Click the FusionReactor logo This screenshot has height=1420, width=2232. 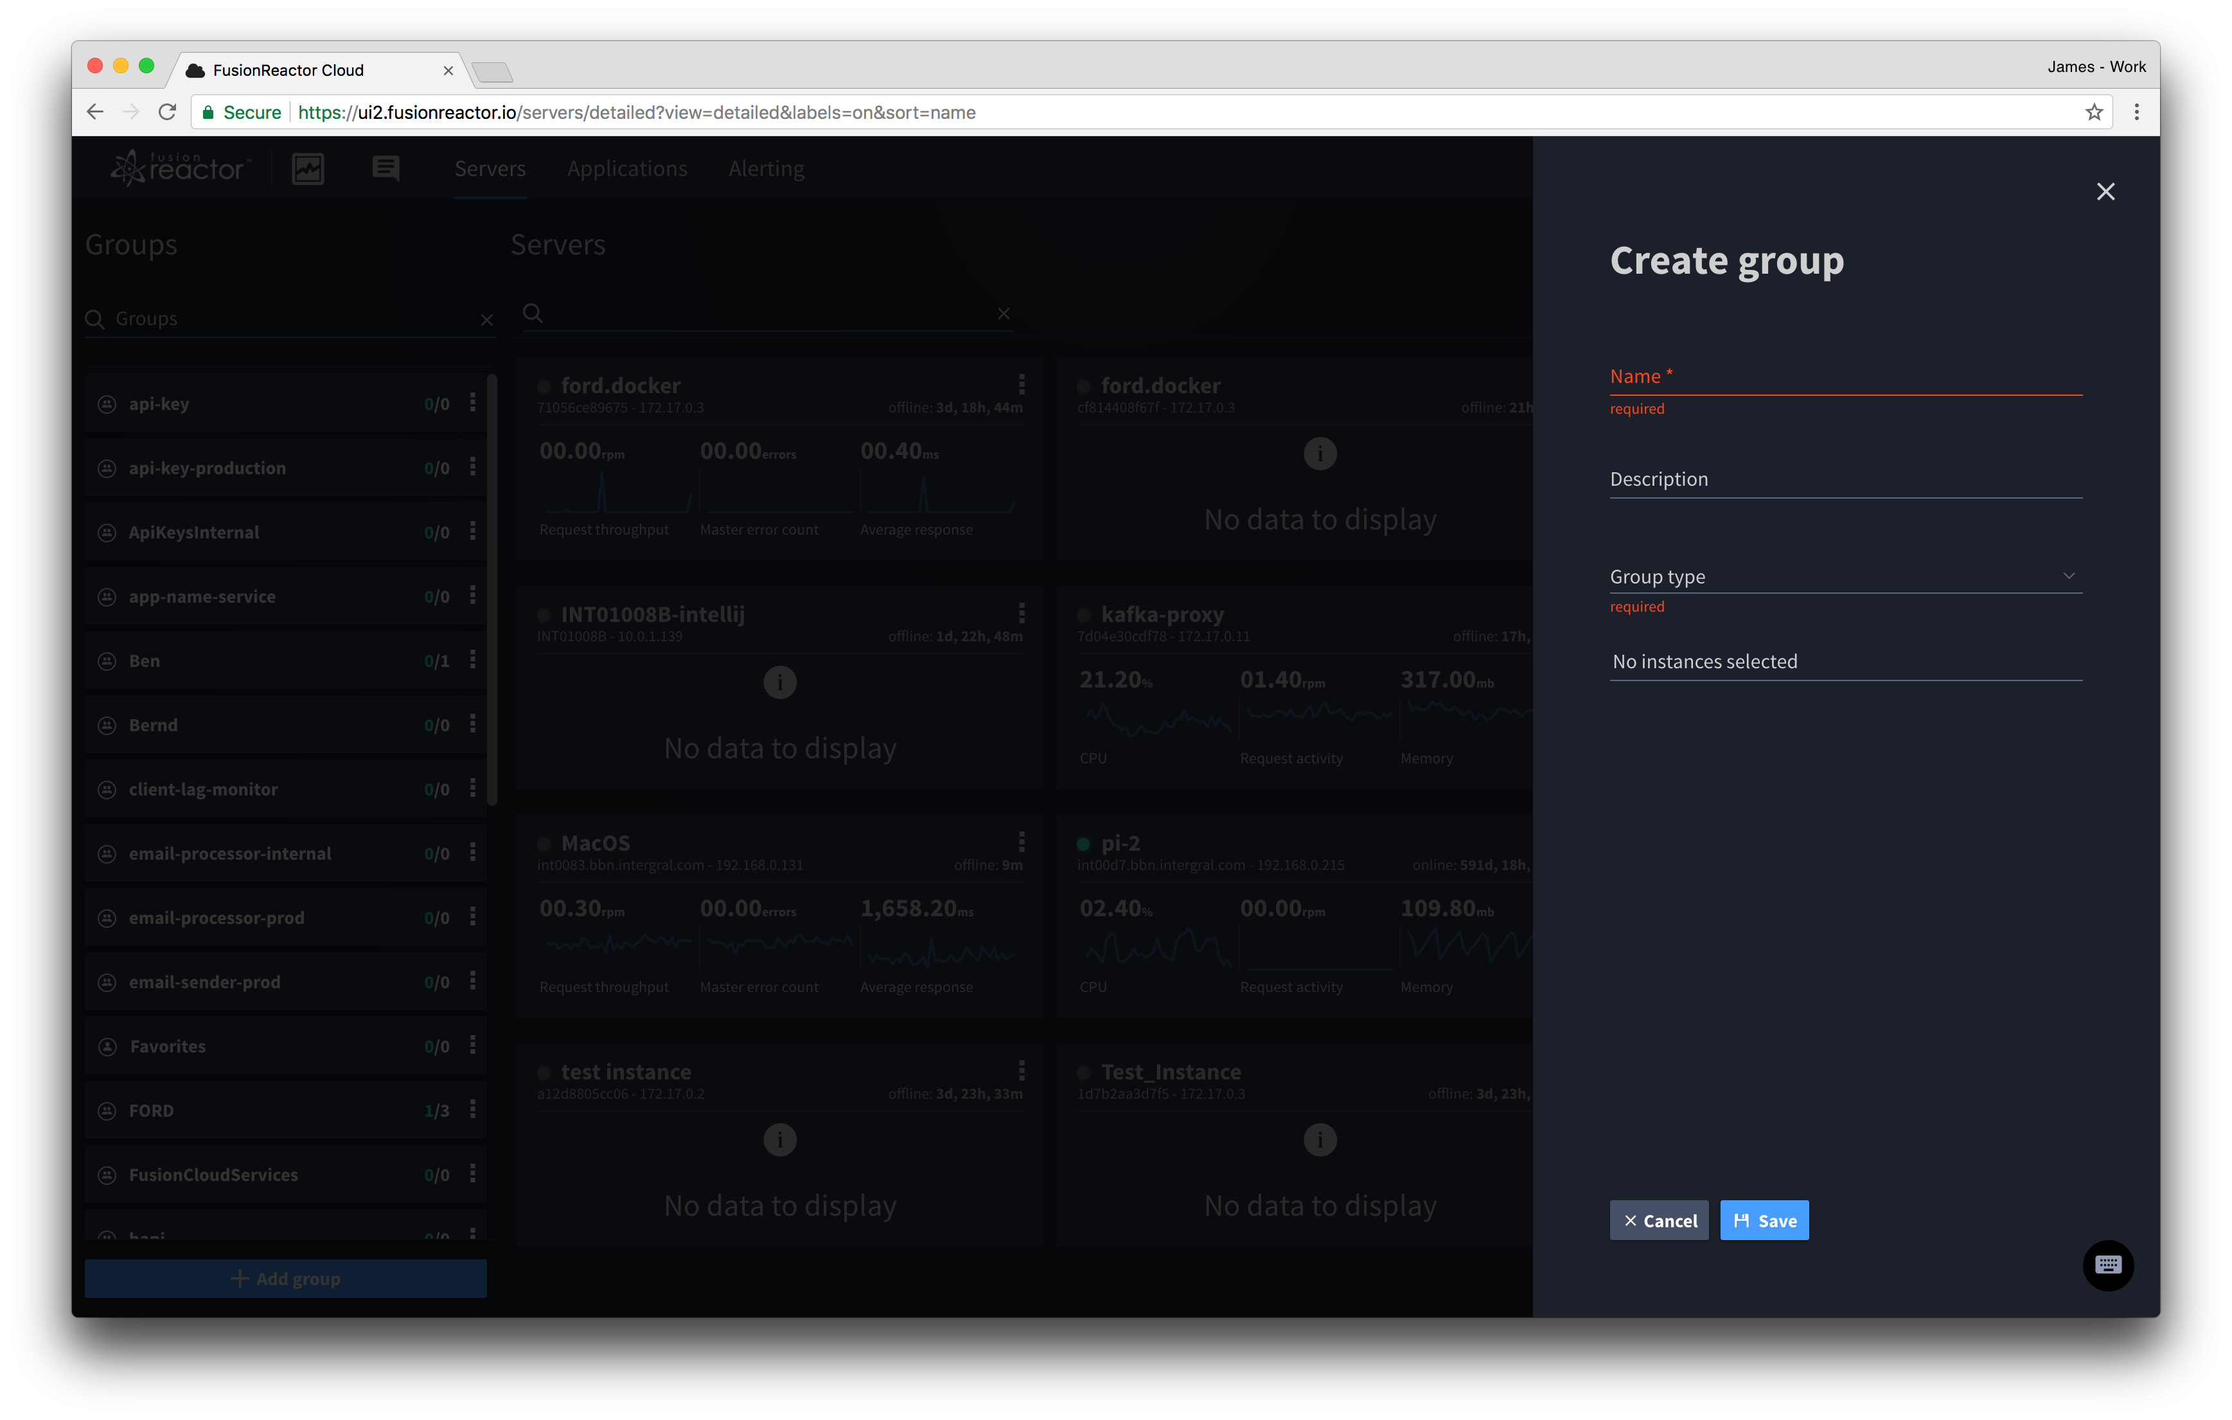coord(180,168)
